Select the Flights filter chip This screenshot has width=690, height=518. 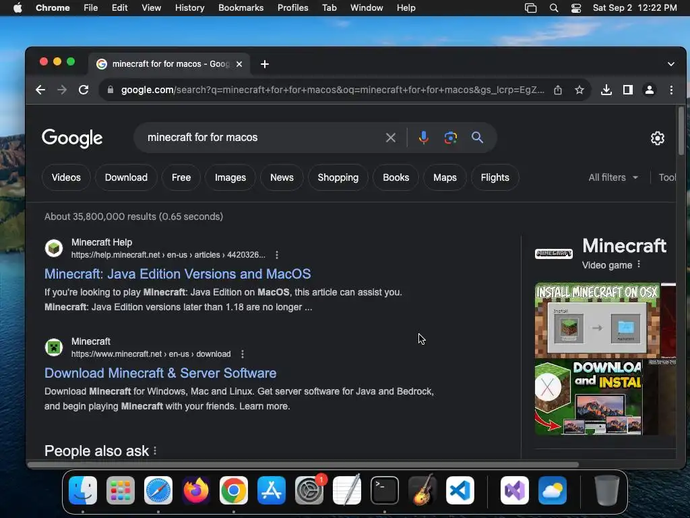point(495,177)
